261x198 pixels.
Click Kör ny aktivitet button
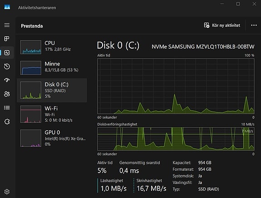pyautogui.click(x=222, y=25)
